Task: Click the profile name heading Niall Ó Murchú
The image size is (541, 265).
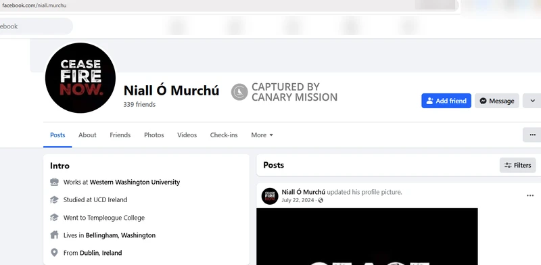Action: (x=172, y=91)
